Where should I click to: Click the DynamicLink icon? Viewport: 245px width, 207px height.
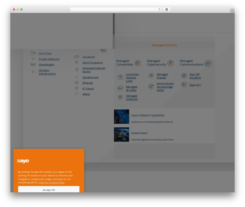76,77
